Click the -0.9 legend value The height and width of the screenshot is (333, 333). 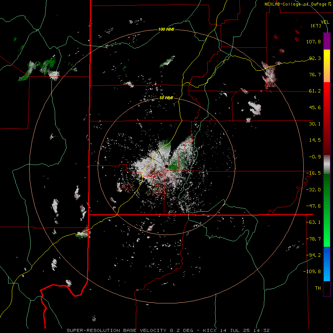coord(315,157)
